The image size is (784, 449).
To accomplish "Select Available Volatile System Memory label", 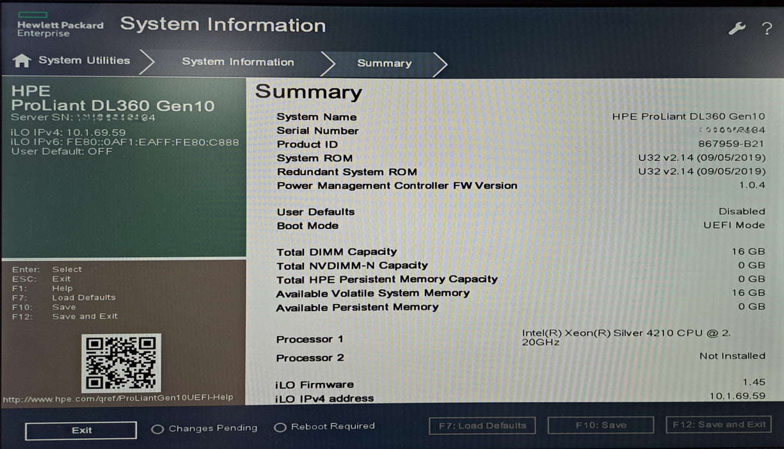I will coord(373,293).
